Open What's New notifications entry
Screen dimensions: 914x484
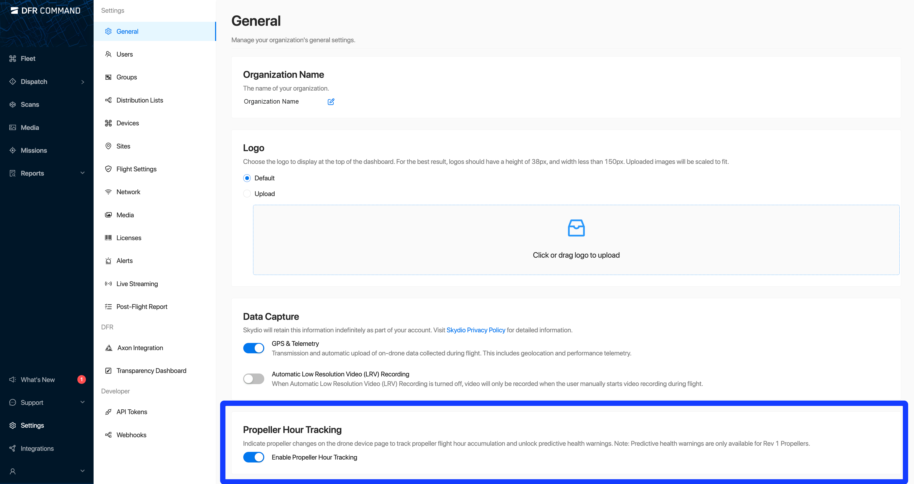pos(37,380)
